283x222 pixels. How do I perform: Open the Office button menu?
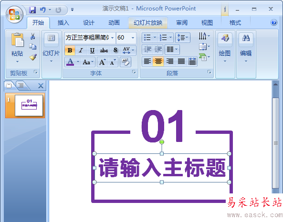14,14
